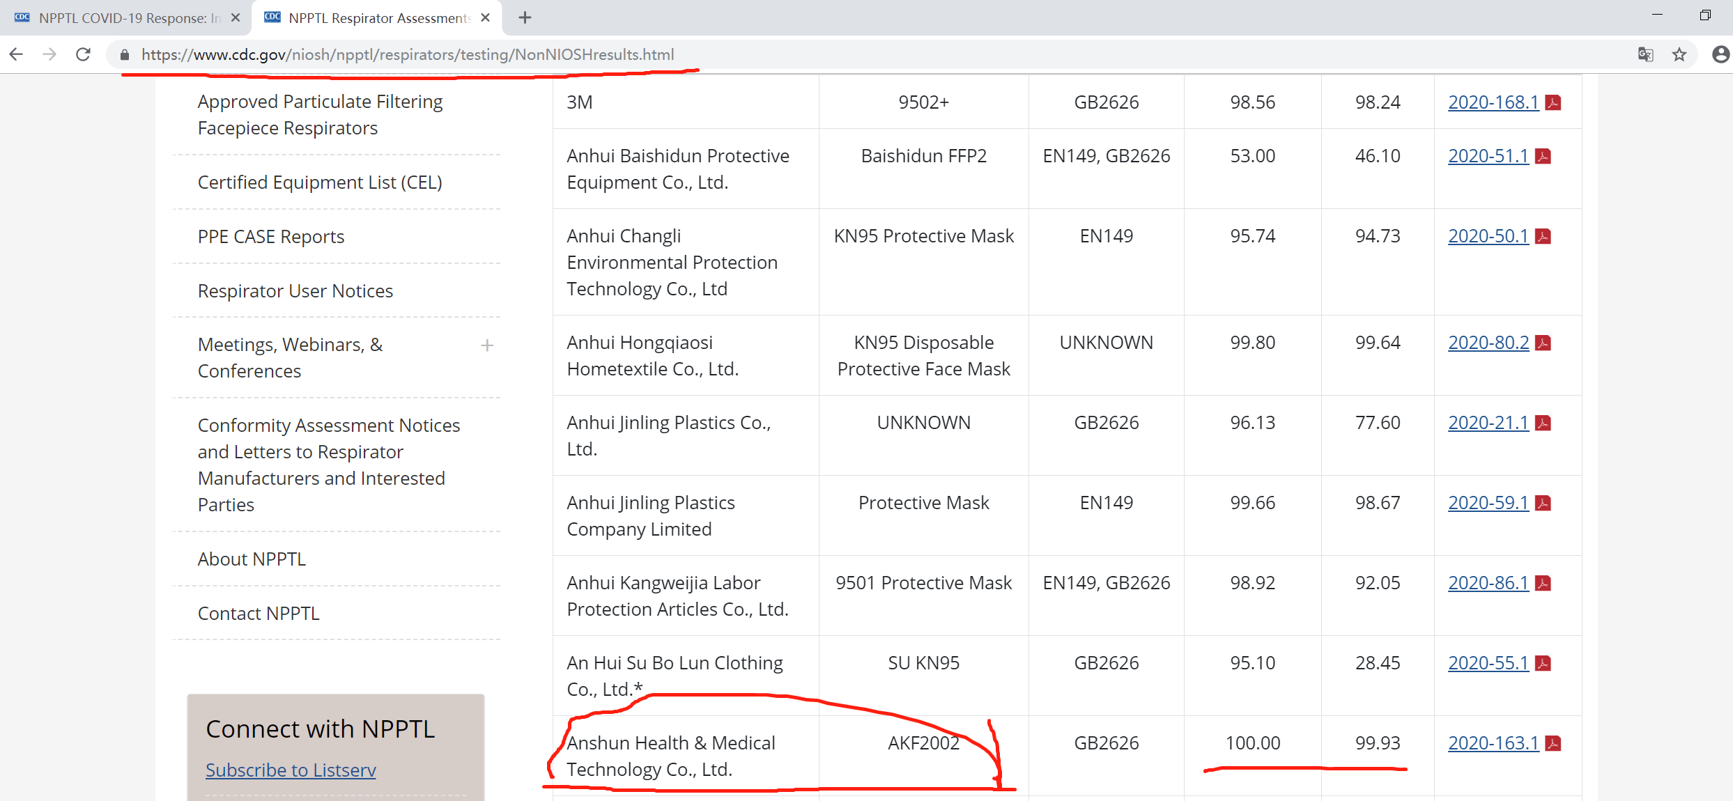Bookmark this page with the star icon

(x=1679, y=54)
